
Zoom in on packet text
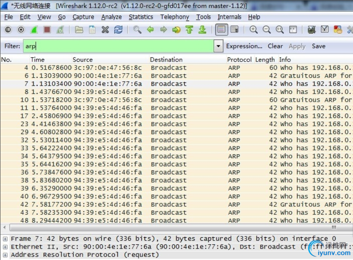254,30
